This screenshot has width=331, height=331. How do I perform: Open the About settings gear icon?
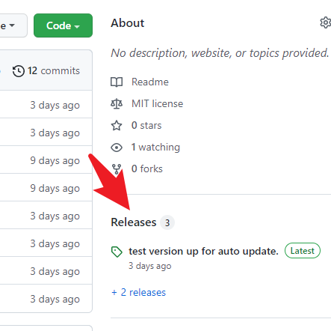tap(325, 22)
